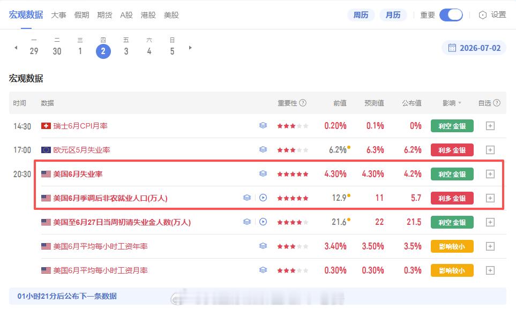516x310 pixels.
Task: Play video for 初请失业金人数 row
Action: tap(263, 222)
